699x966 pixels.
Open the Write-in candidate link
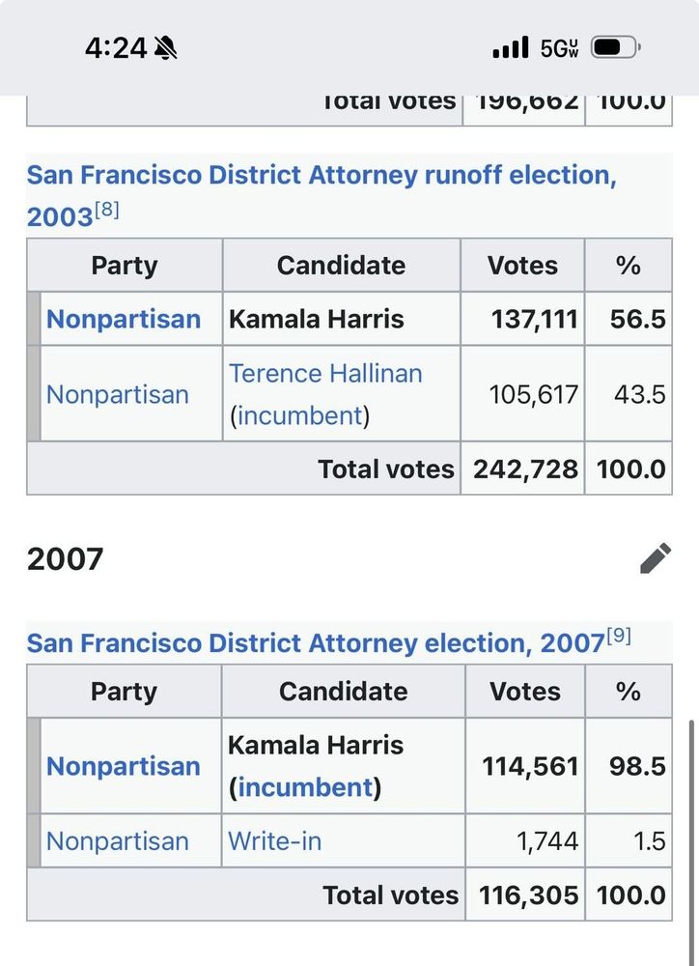click(274, 841)
